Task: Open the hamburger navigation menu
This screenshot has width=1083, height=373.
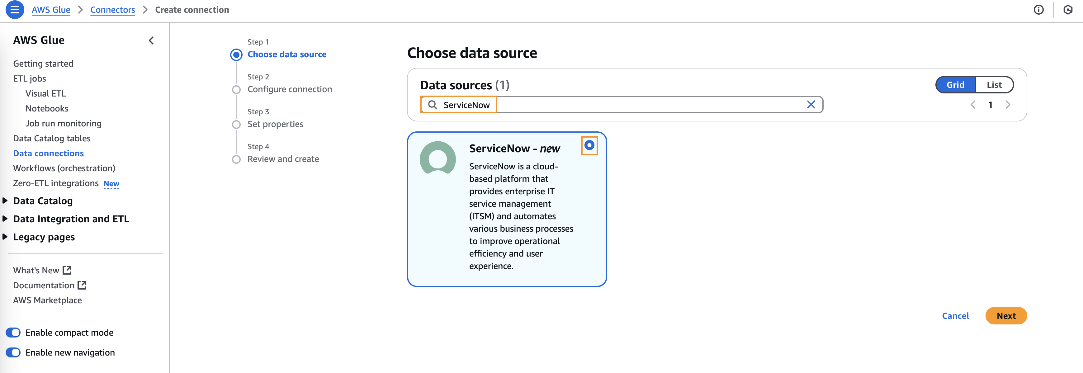Action: (x=15, y=10)
